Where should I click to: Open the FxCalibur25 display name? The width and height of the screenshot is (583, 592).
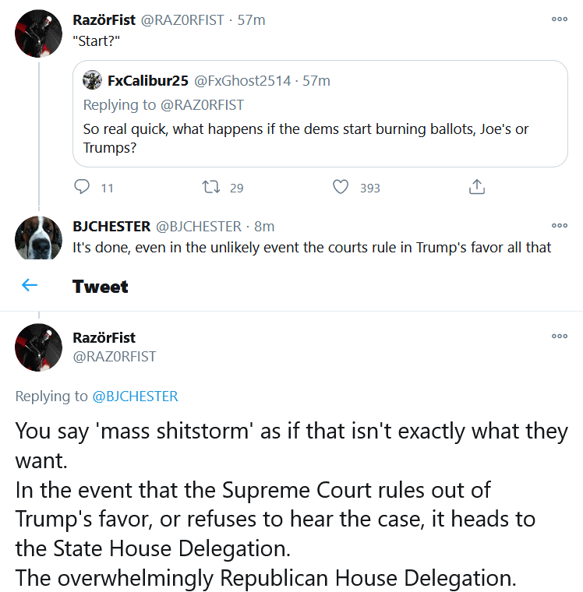tap(148, 80)
